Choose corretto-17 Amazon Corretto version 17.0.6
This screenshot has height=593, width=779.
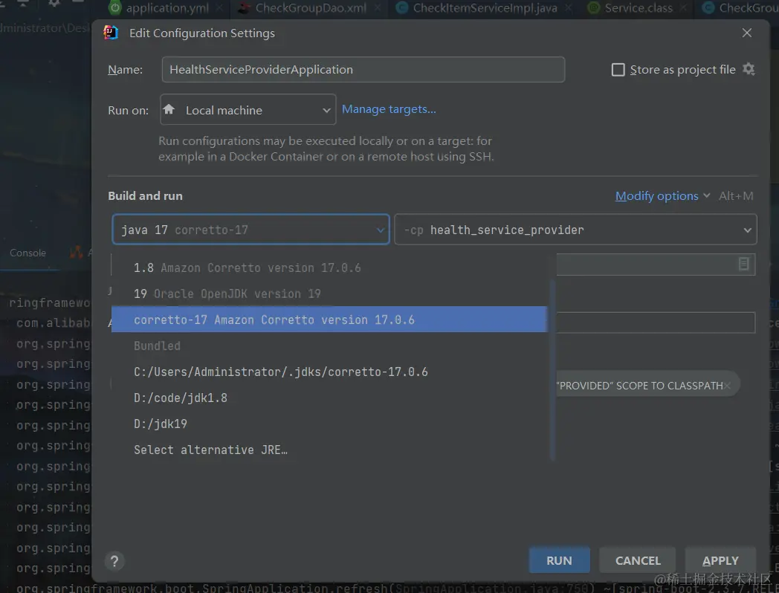tap(329, 320)
